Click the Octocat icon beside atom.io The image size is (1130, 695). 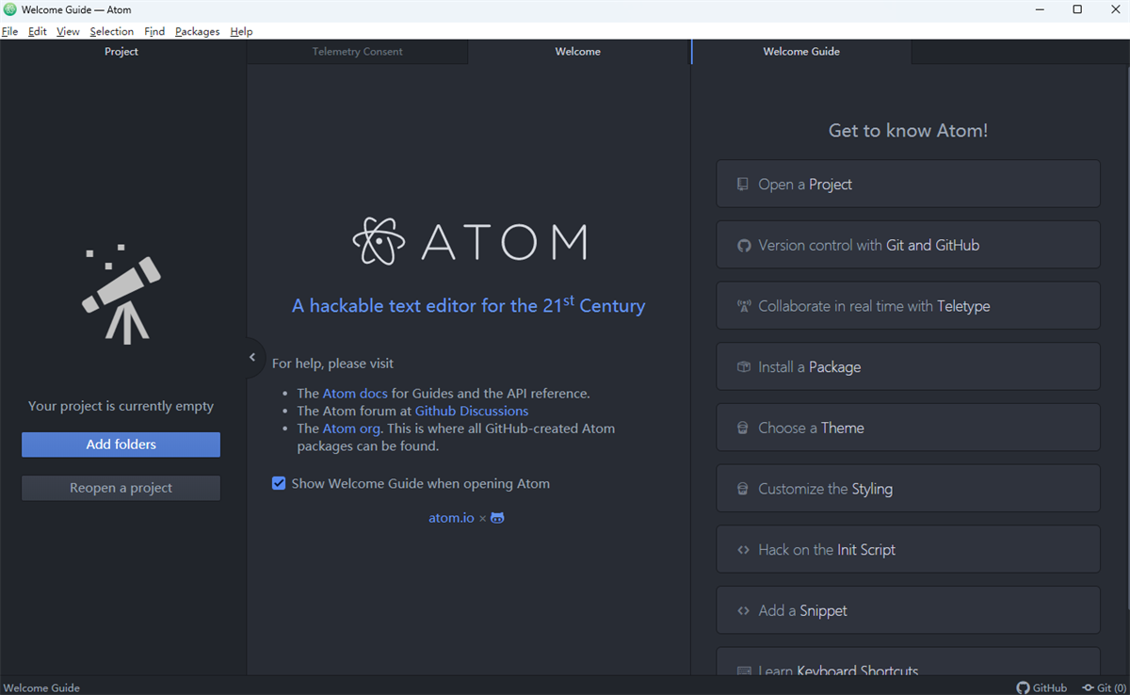[497, 517]
